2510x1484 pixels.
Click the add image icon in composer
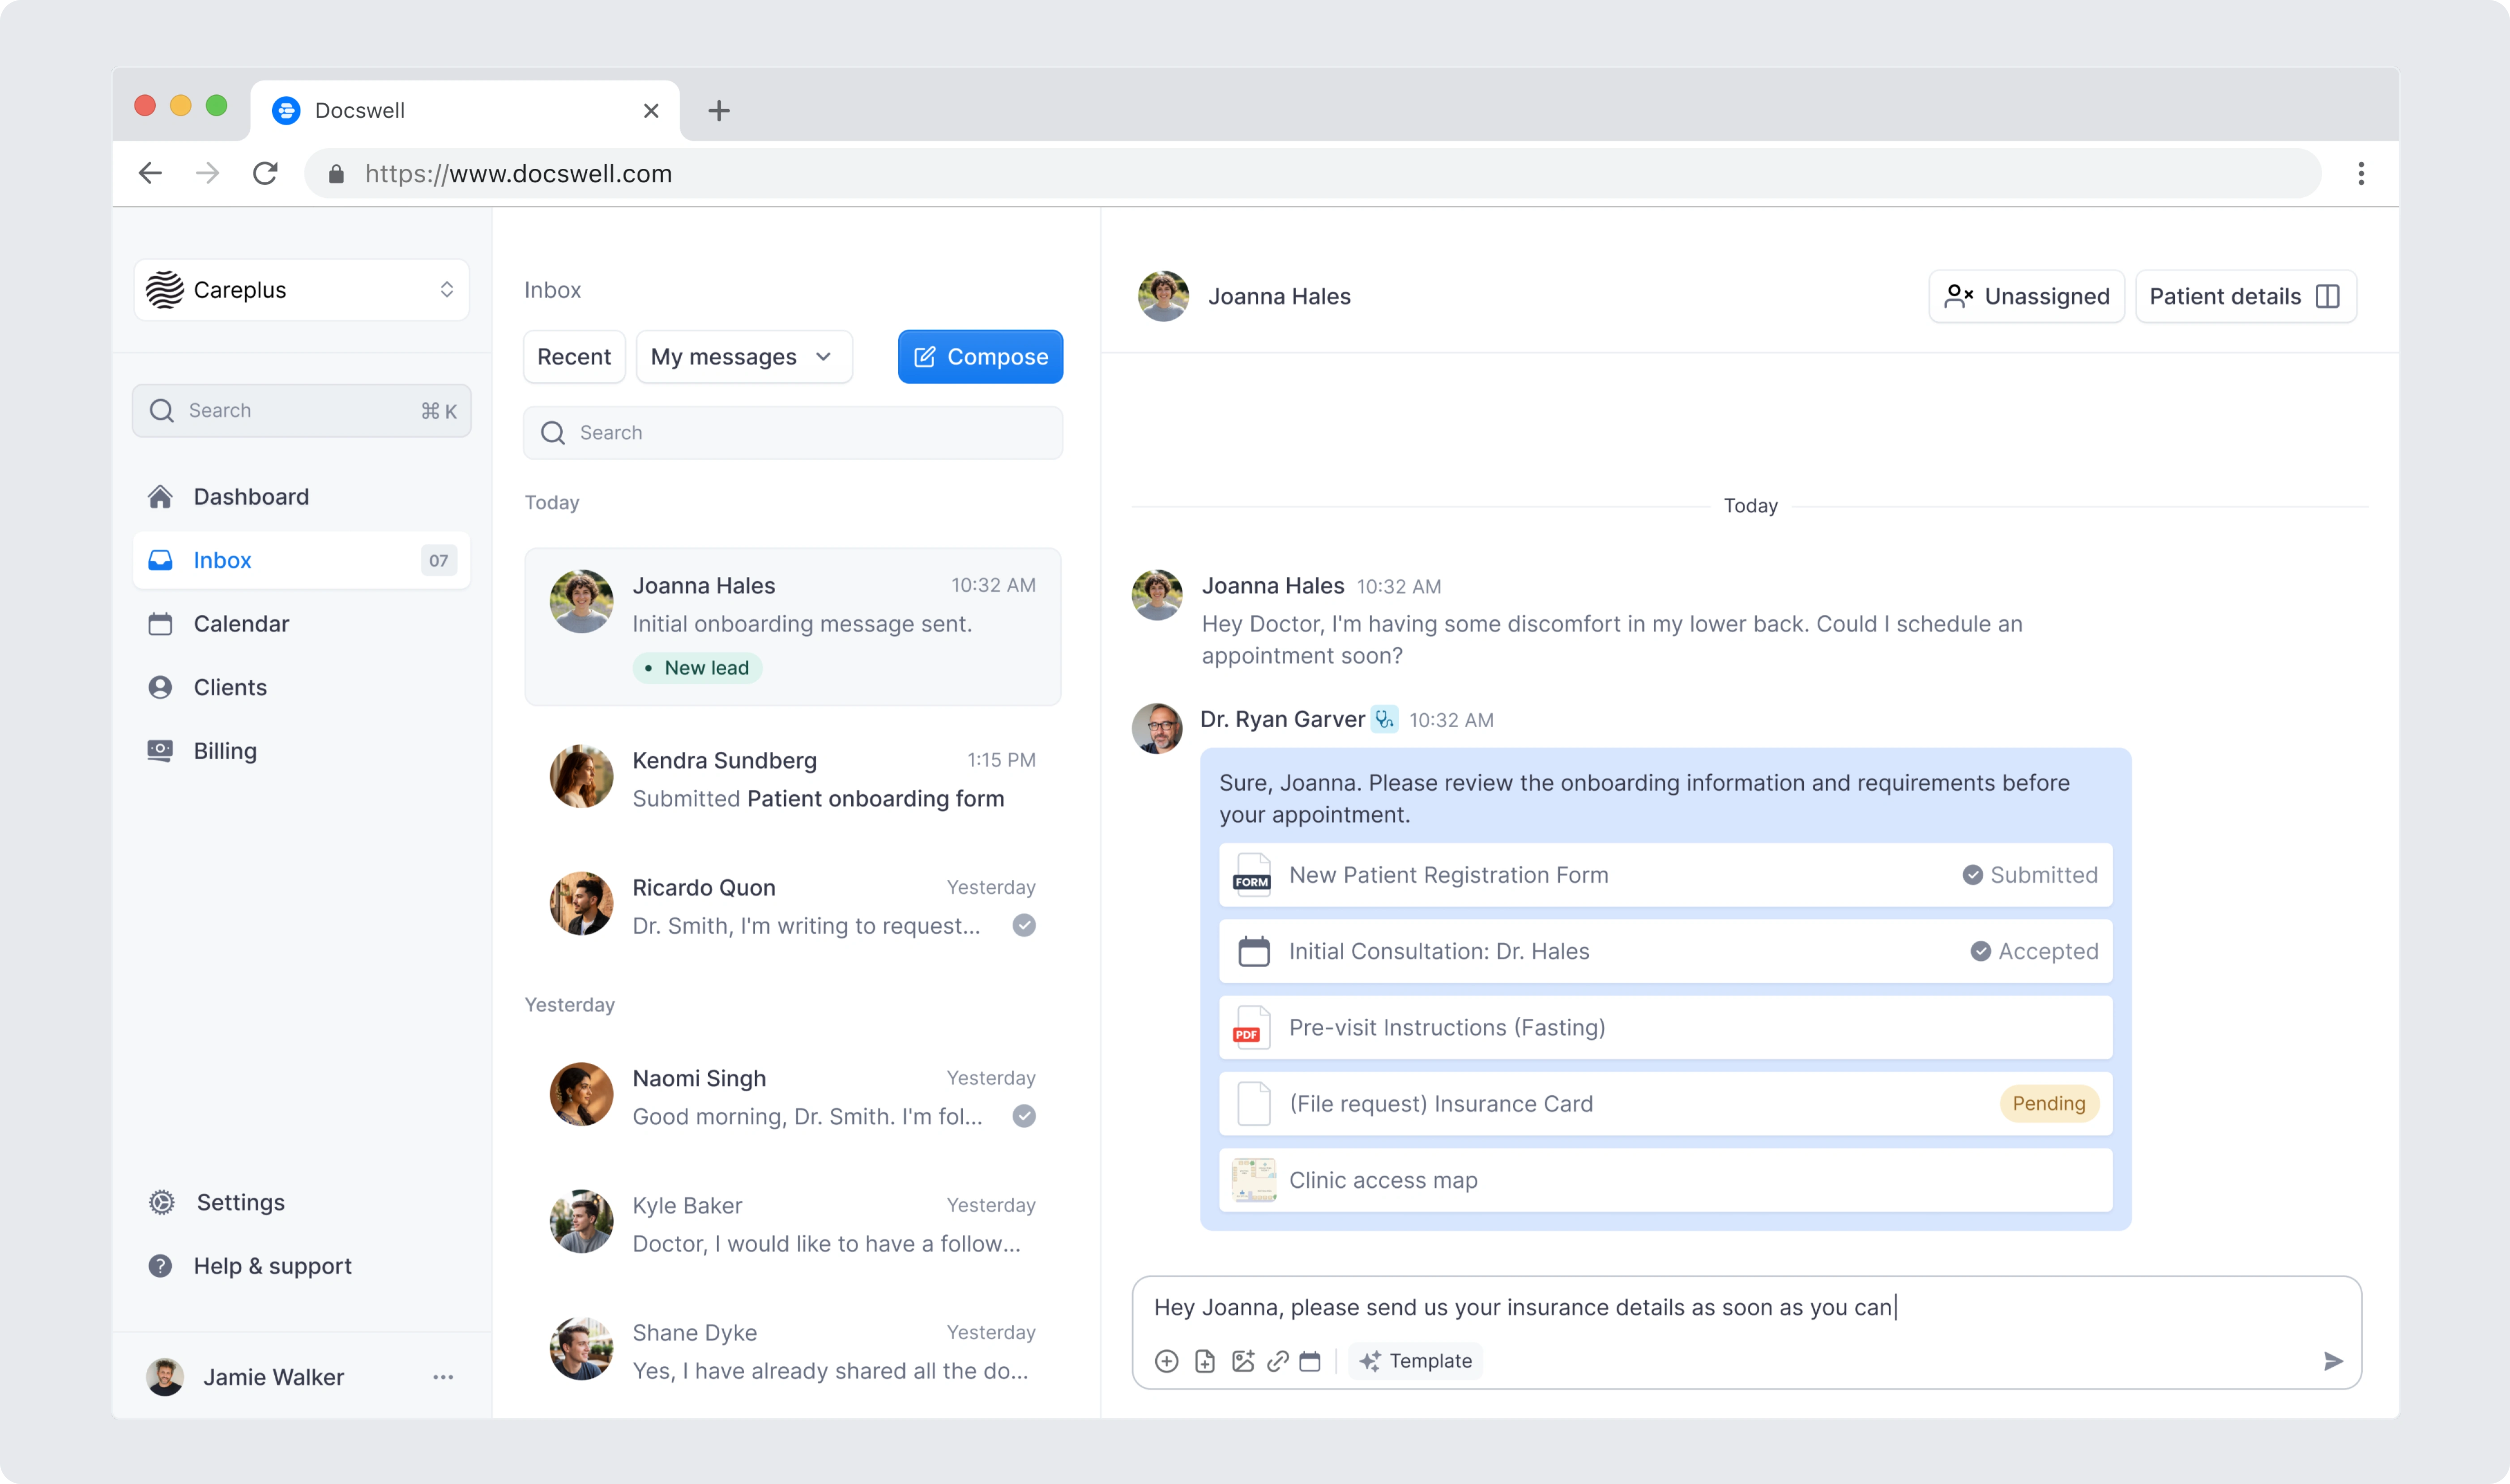[1242, 1361]
